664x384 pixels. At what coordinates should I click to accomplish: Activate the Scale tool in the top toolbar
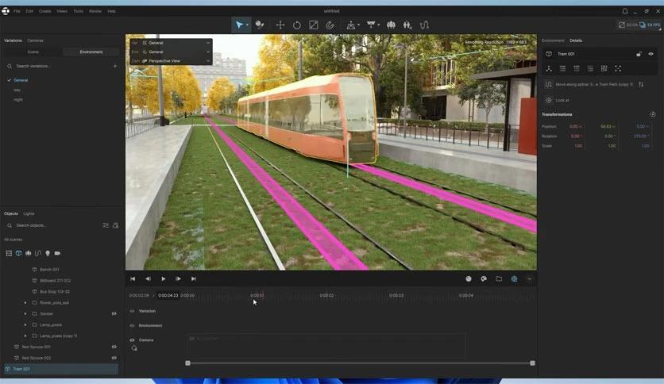coord(314,25)
